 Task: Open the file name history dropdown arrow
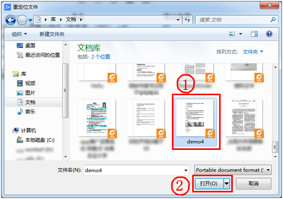tap(186, 170)
